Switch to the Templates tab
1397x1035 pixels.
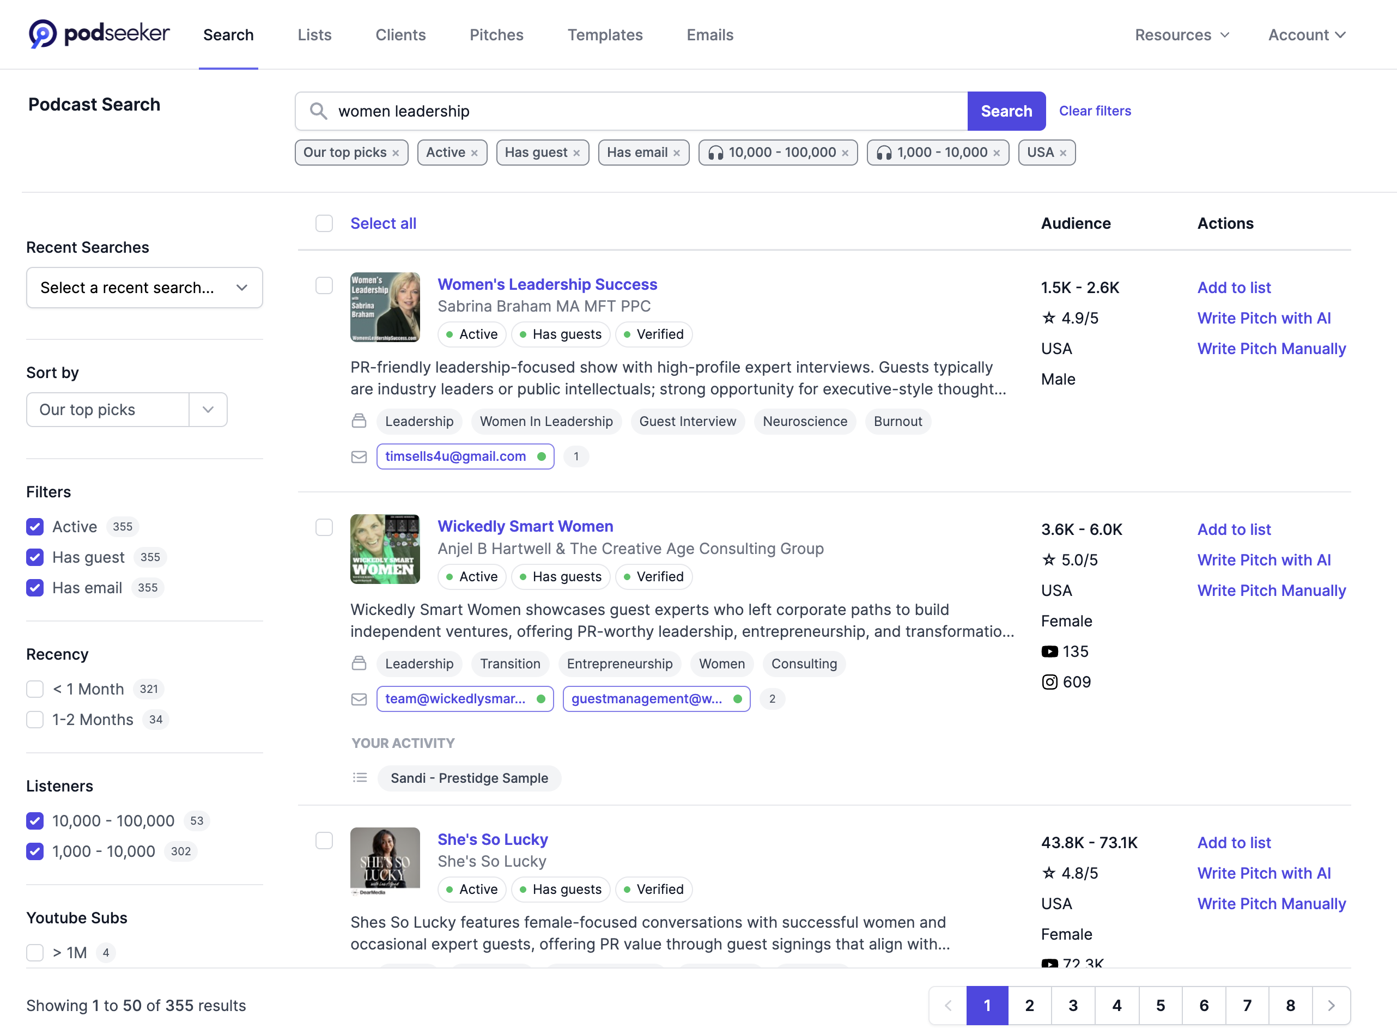605,34
